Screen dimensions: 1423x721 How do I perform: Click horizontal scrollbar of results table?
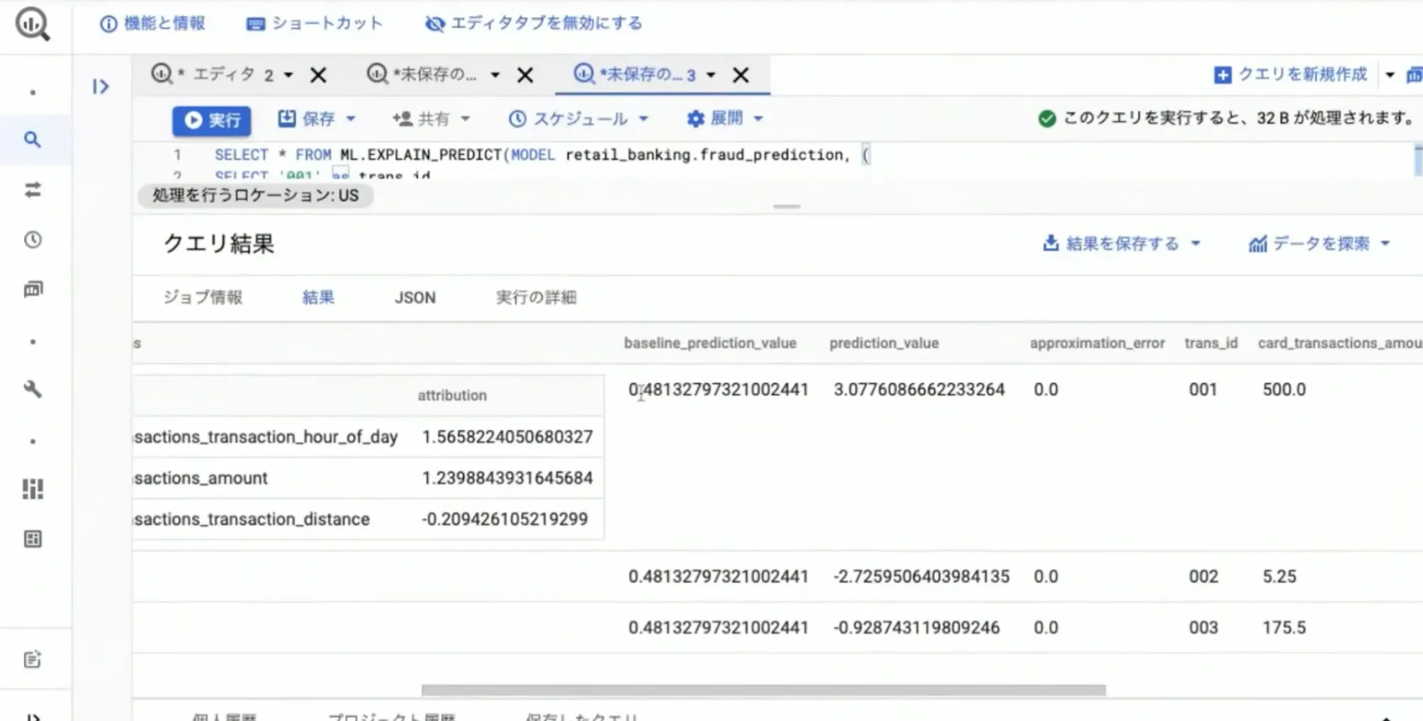click(x=763, y=690)
